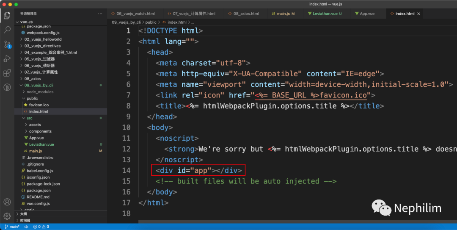Switch branch via main* in status bar

[12, 227]
